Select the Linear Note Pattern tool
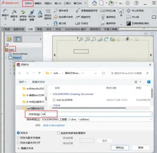The height and width of the screenshot is (153, 157). [x=48, y=14]
